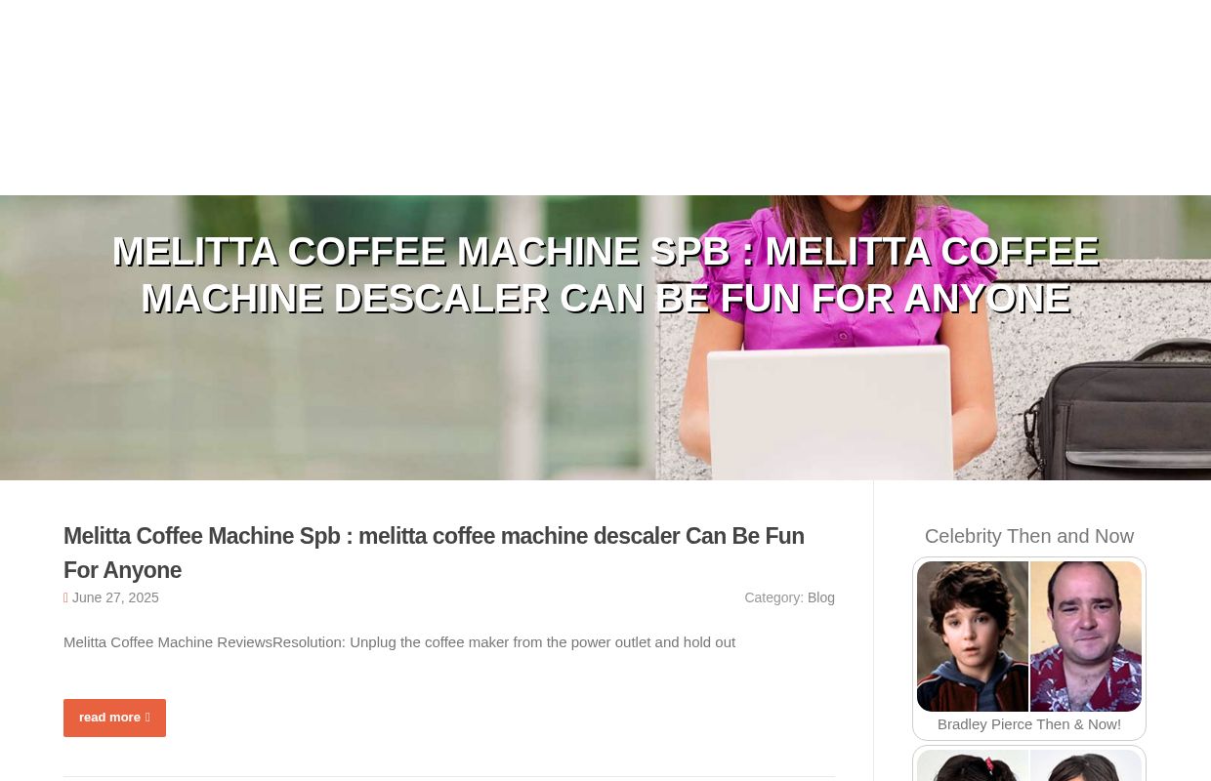
Task: Click young Bradley Pierce's childhood photo
Action: pyautogui.click(x=973, y=637)
